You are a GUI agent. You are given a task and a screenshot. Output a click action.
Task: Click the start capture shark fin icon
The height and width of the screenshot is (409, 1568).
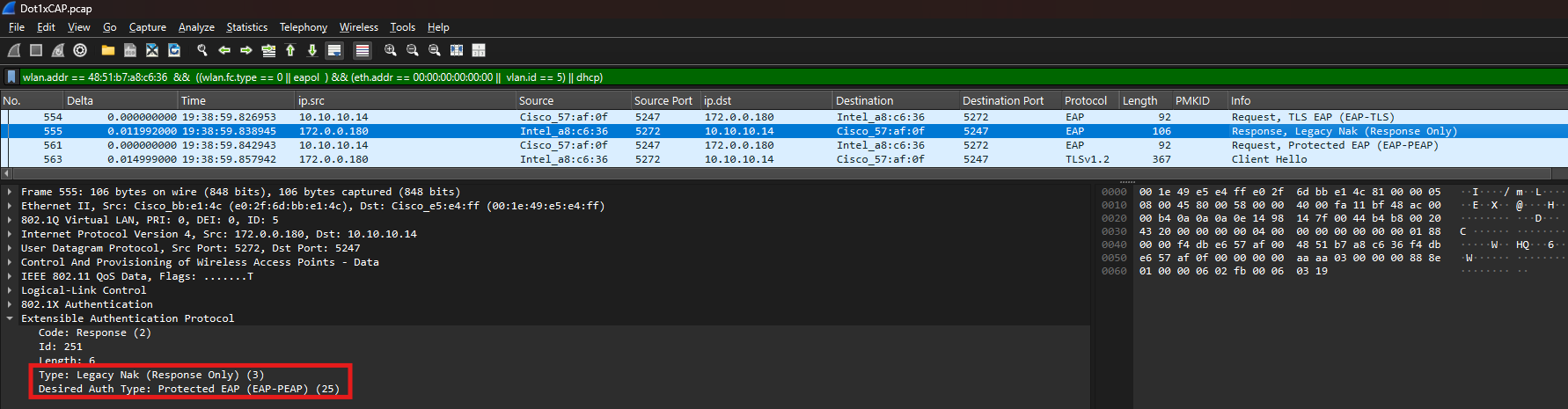tap(14, 50)
